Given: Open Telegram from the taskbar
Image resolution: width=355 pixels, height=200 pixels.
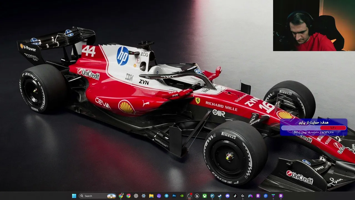Looking at the screenshot, I should tap(166, 196).
